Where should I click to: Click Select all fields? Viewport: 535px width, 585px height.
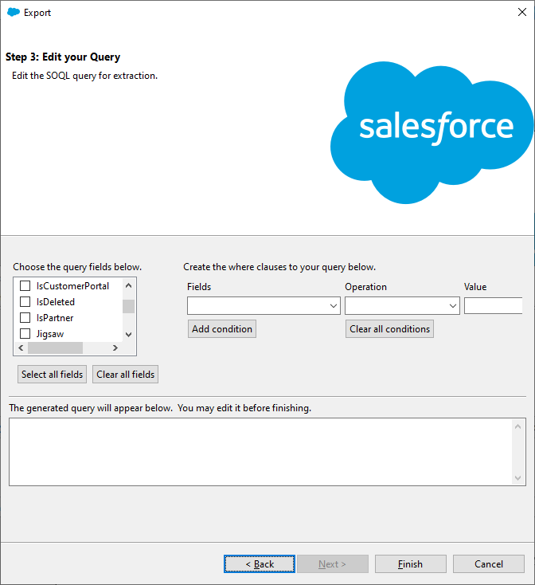click(53, 375)
